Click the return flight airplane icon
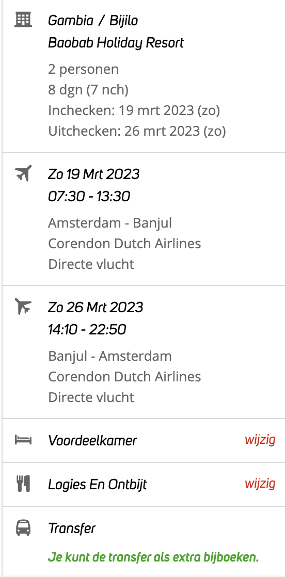Screen dimensions: 285x577 pos(23,306)
